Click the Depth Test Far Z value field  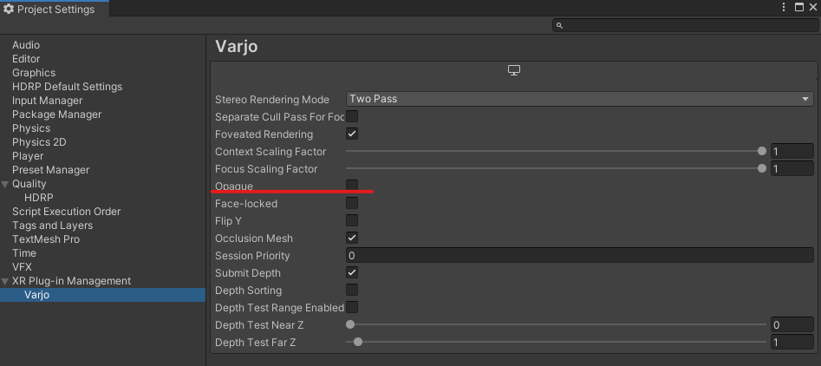[792, 343]
